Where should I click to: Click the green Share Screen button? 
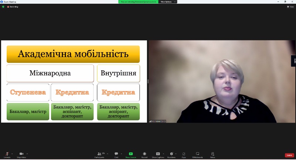tap(131, 155)
